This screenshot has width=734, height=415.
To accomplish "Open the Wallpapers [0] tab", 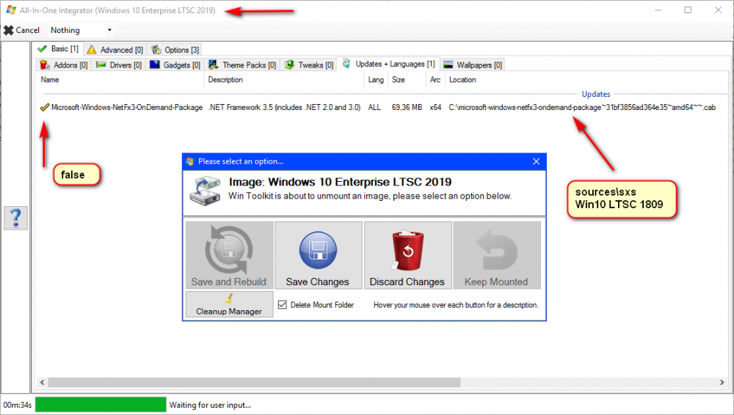I will [472, 65].
